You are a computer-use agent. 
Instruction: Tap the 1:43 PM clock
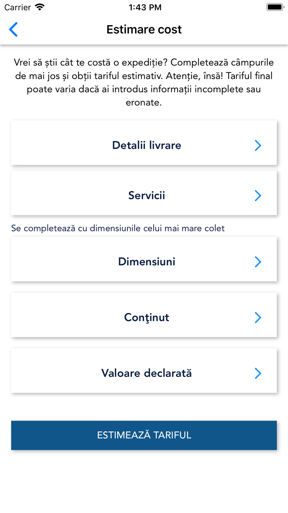(145, 7)
